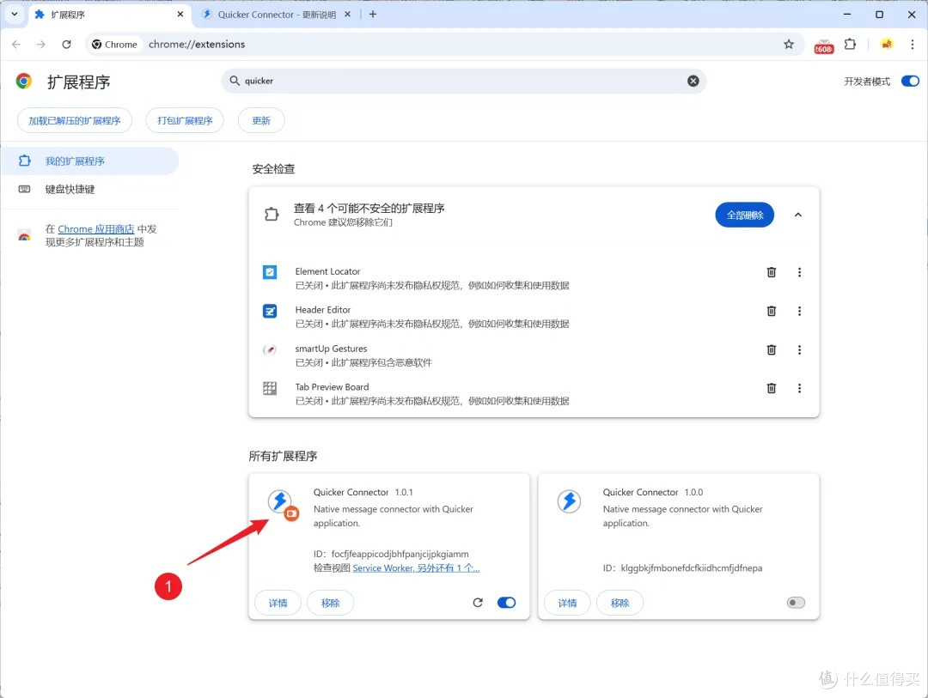The height and width of the screenshot is (698, 928).
Task: Bookmark this page with the star icon
Action: click(x=788, y=45)
